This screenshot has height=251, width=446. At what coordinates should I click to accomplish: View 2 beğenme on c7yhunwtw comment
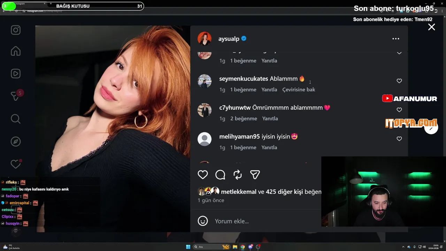pos(244,119)
